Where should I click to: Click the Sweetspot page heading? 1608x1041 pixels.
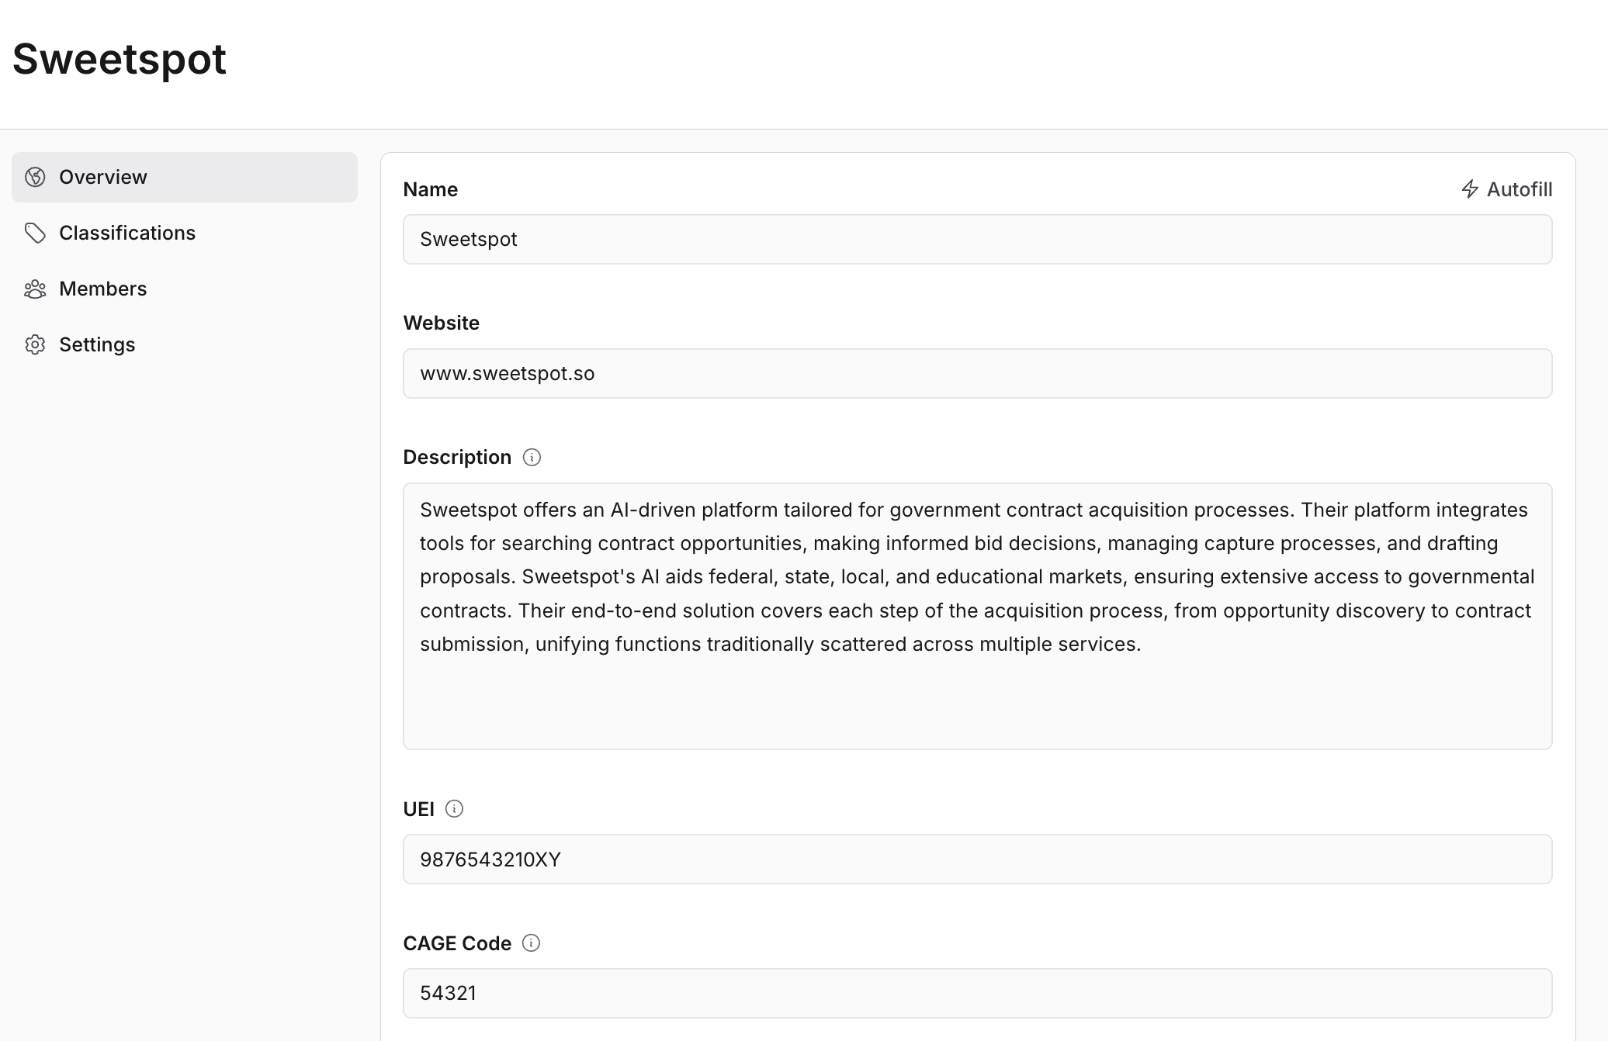pyautogui.click(x=120, y=59)
